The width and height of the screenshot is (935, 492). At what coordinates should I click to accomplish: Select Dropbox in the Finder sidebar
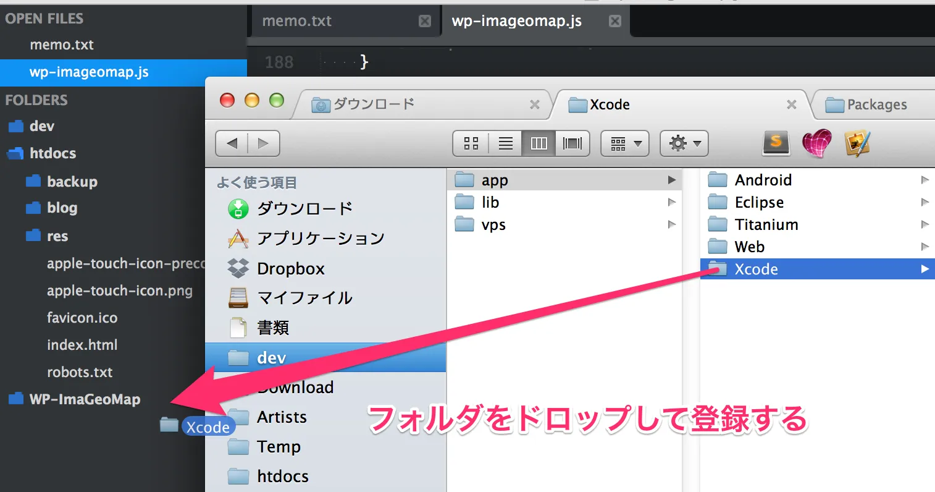pos(290,269)
